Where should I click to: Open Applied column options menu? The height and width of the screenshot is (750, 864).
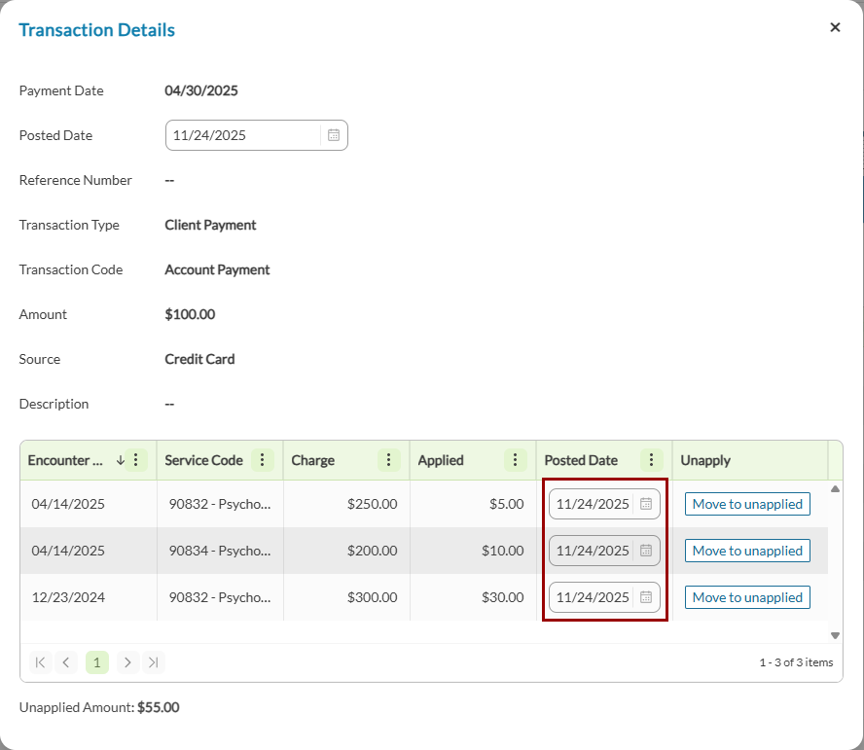(515, 460)
